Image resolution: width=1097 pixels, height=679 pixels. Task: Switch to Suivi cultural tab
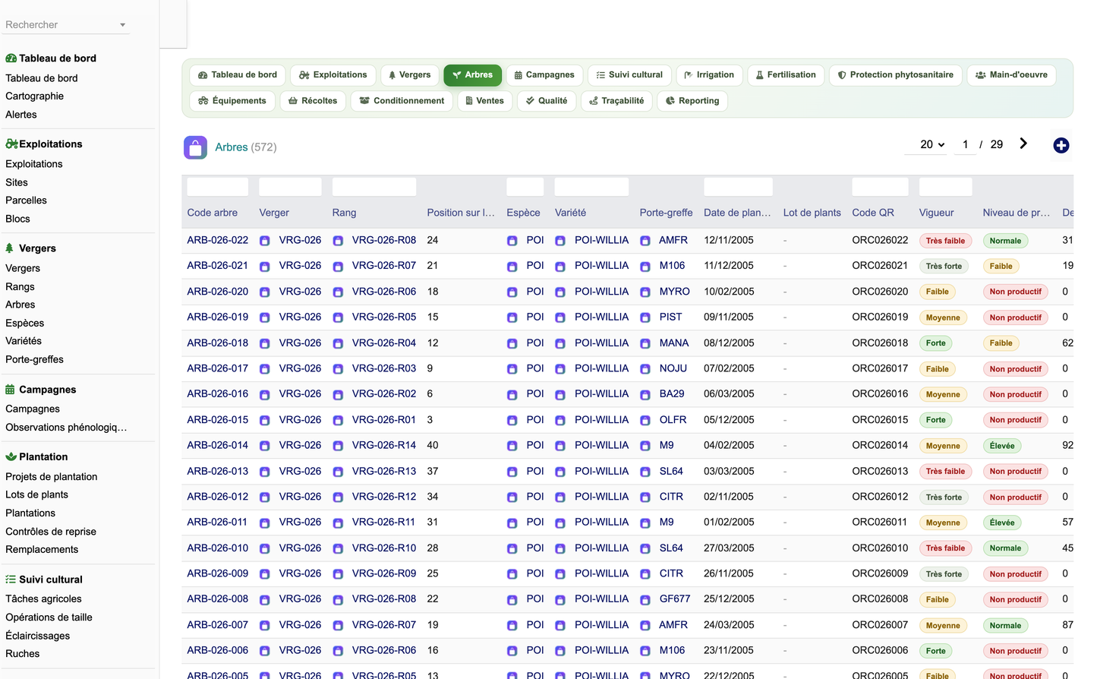pyautogui.click(x=629, y=75)
